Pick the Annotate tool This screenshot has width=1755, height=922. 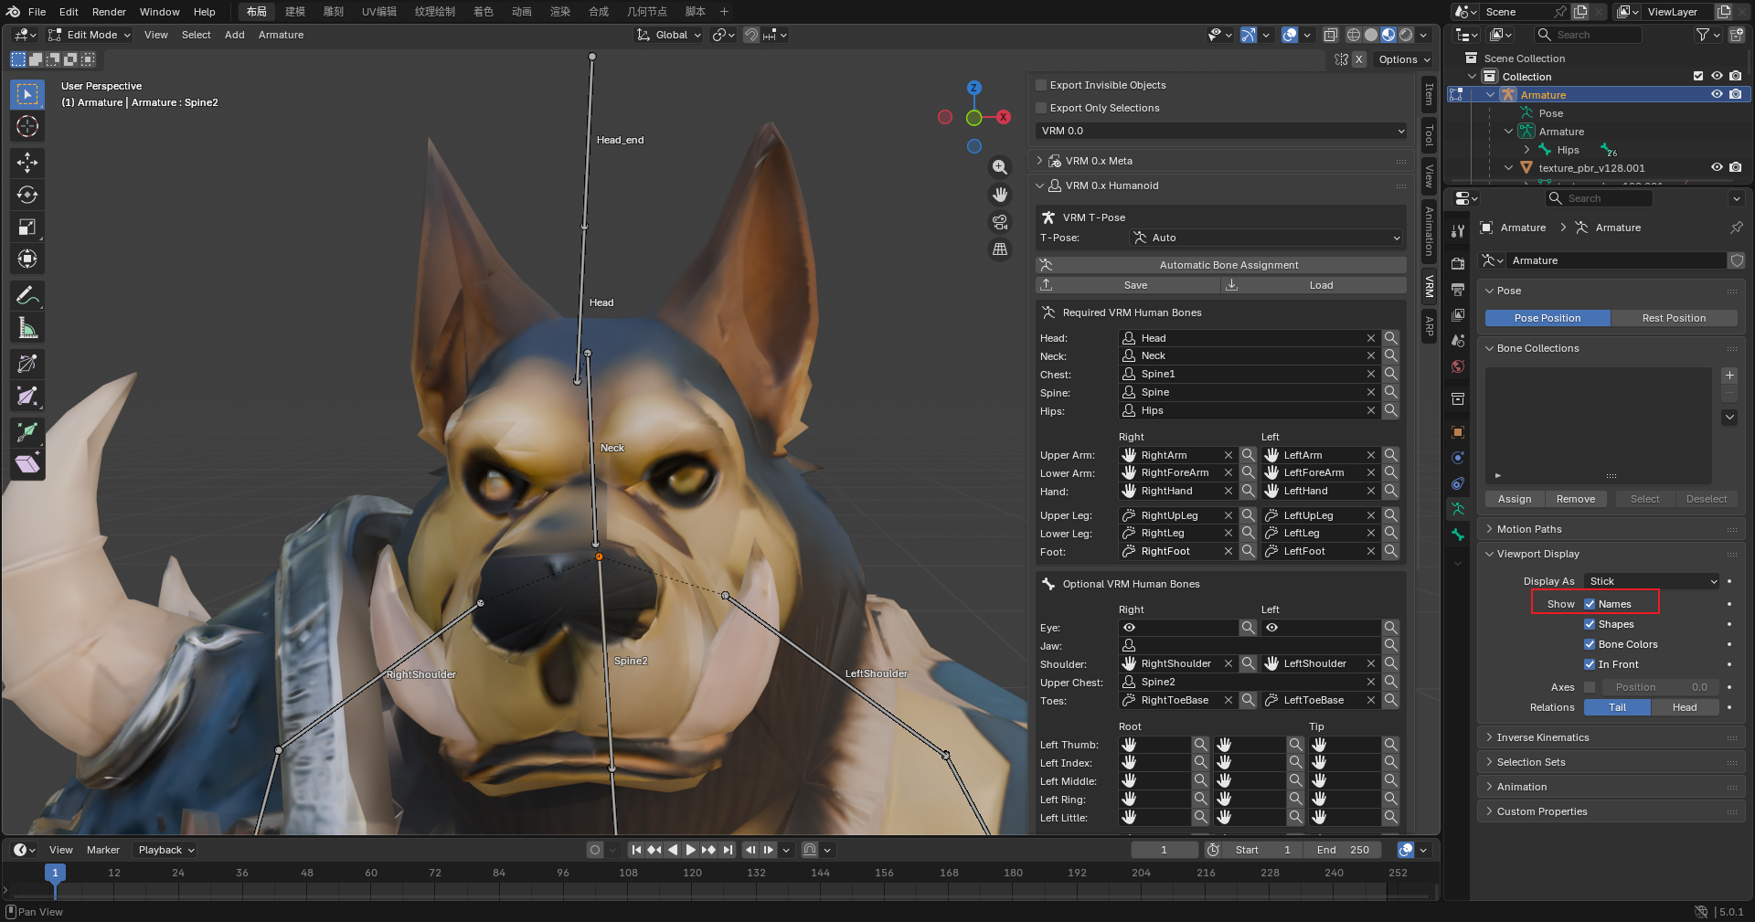pyautogui.click(x=27, y=295)
